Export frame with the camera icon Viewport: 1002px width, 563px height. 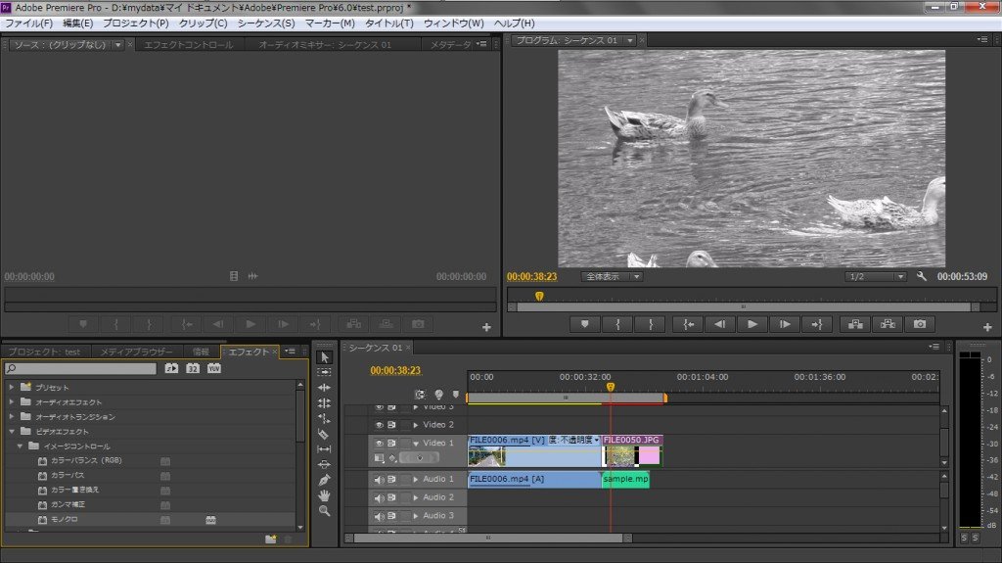tap(920, 324)
